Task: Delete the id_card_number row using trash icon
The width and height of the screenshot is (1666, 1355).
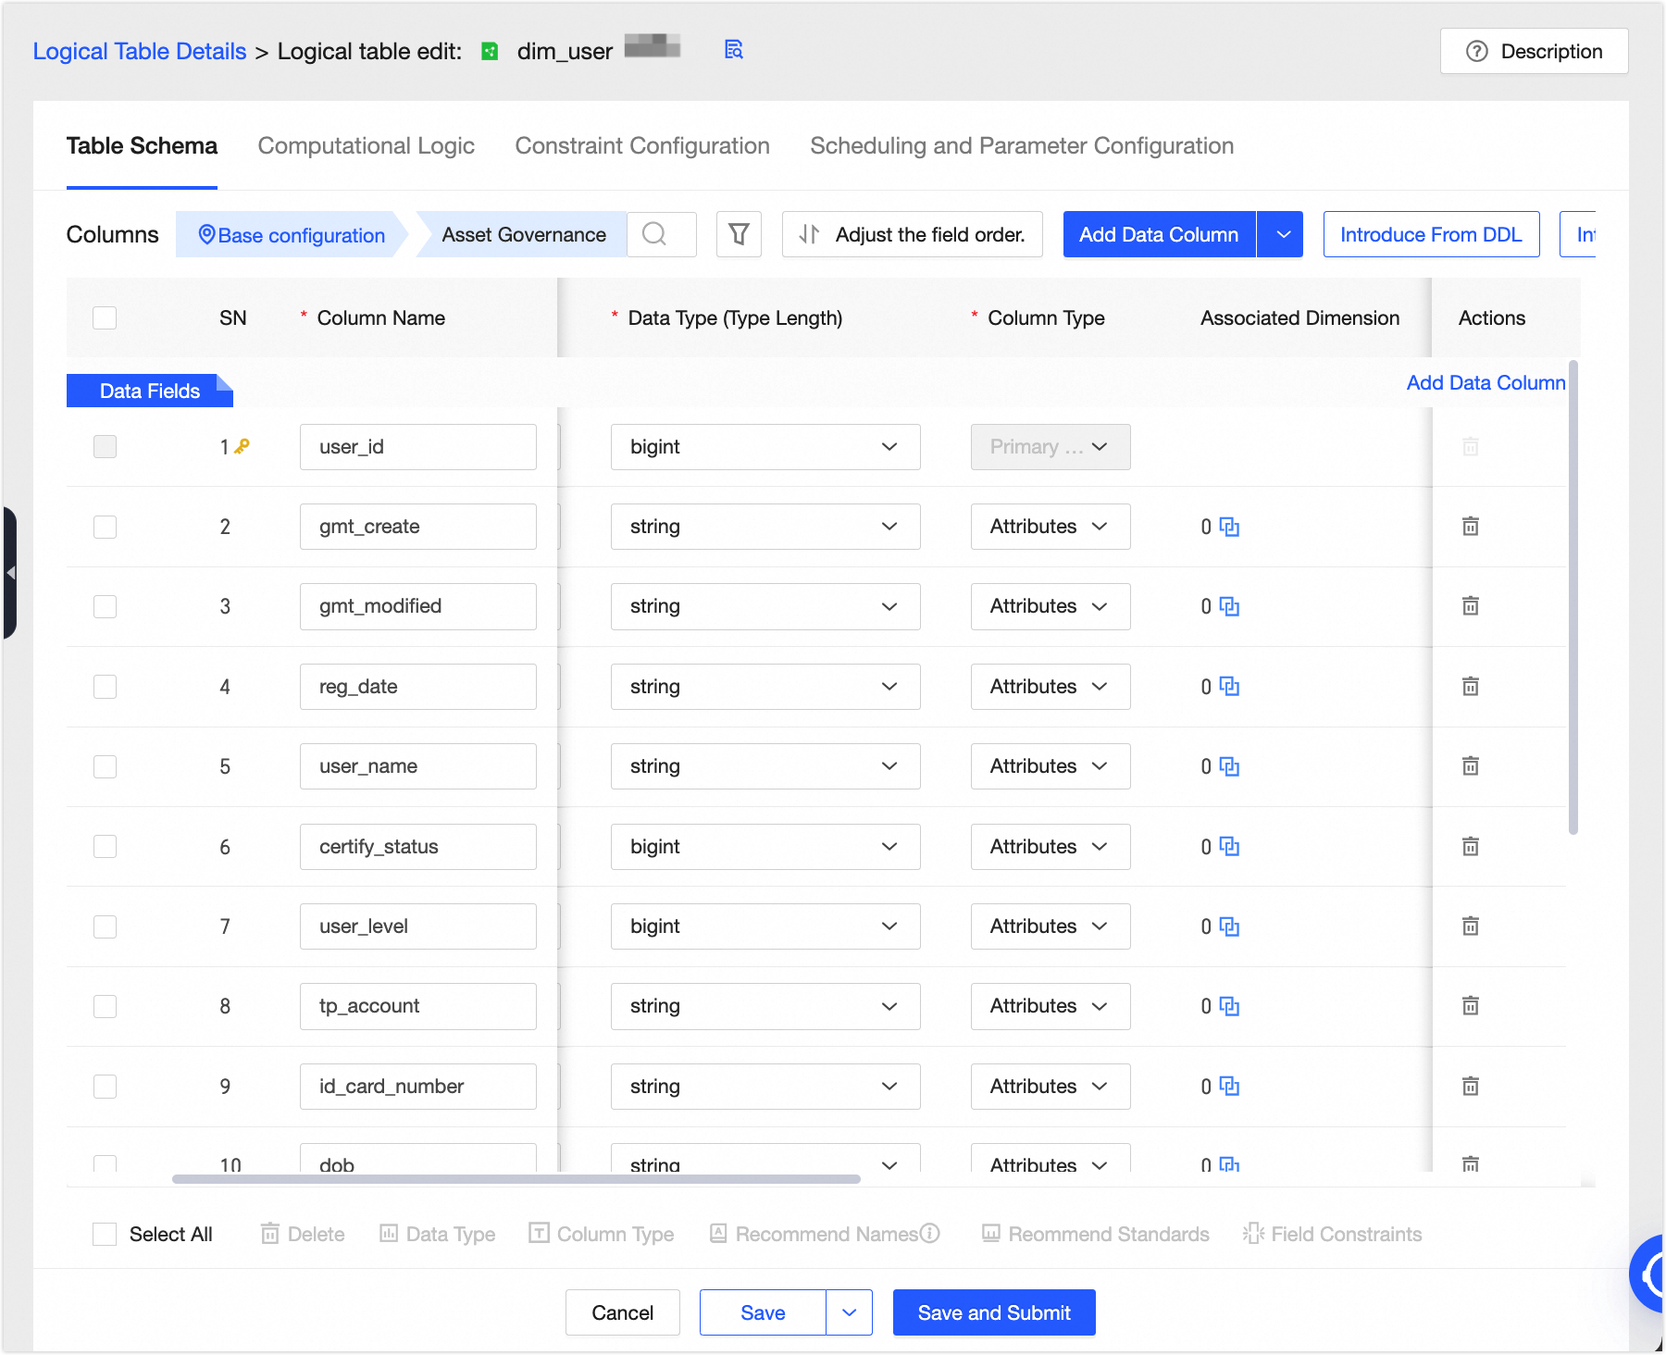Action: pos(1470,1087)
